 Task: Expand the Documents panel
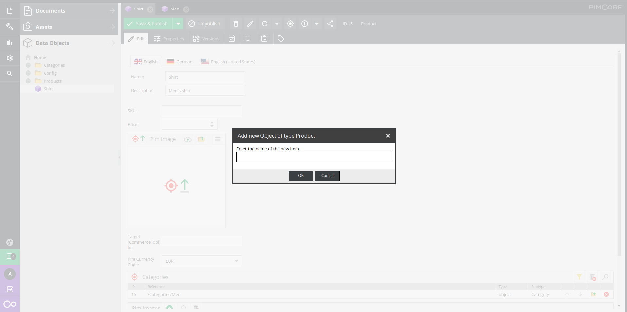pyautogui.click(x=69, y=11)
